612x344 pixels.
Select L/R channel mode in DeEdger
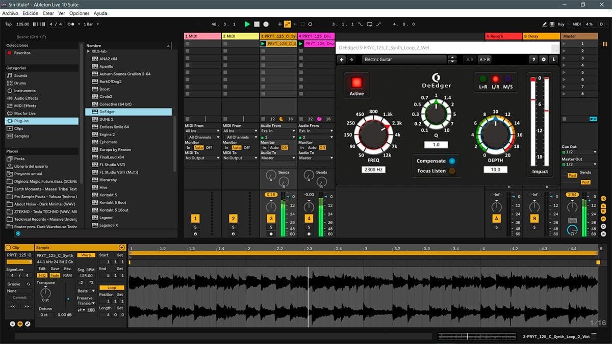click(x=495, y=79)
